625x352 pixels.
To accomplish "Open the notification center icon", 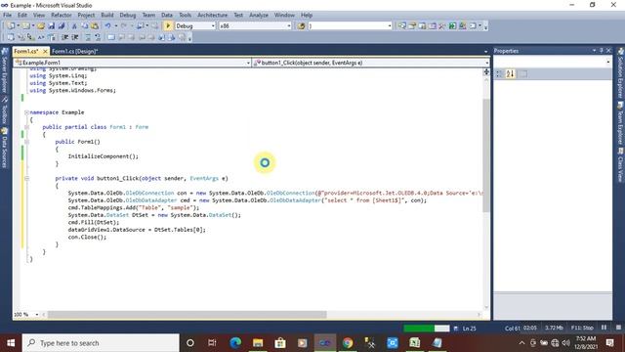I will pyautogui.click(x=609, y=343).
